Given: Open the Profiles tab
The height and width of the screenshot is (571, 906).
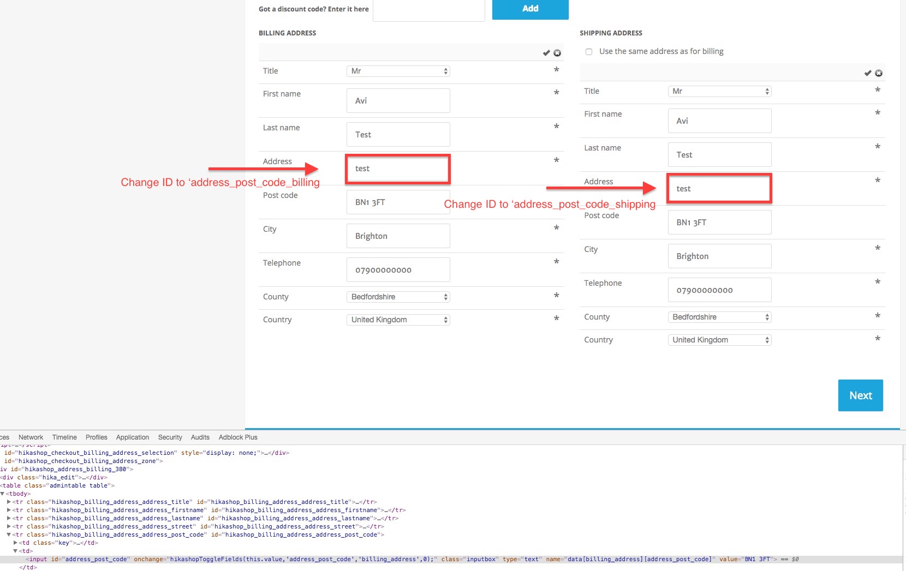Looking at the screenshot, I should pyautogui.click(x=97, y=437).
